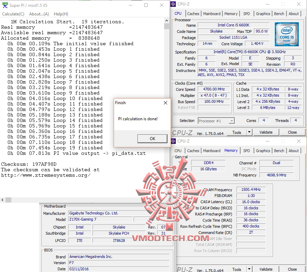Maximize the Super PI window
Viewport: 307px width, 272px height.
coord(146,5)
